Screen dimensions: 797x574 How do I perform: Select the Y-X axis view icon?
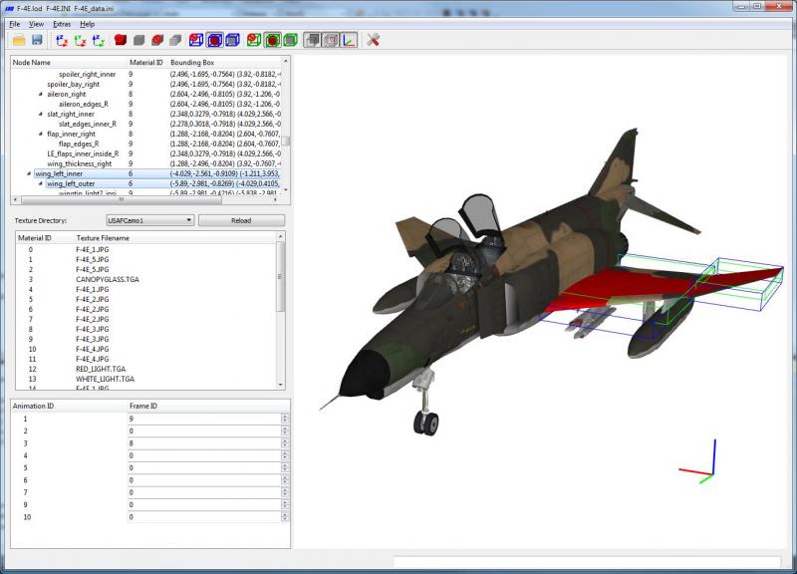(81, 40)
